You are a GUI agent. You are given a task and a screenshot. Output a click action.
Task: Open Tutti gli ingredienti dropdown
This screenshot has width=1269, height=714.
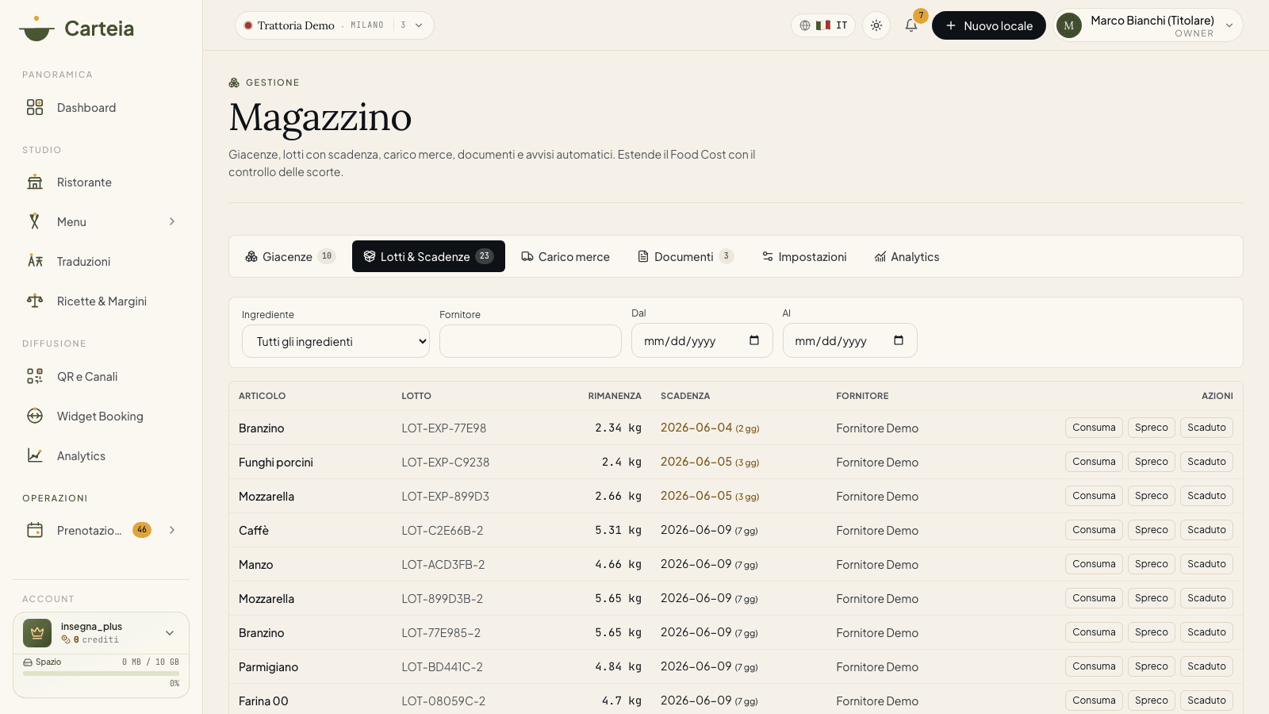[x=335, y=342]
